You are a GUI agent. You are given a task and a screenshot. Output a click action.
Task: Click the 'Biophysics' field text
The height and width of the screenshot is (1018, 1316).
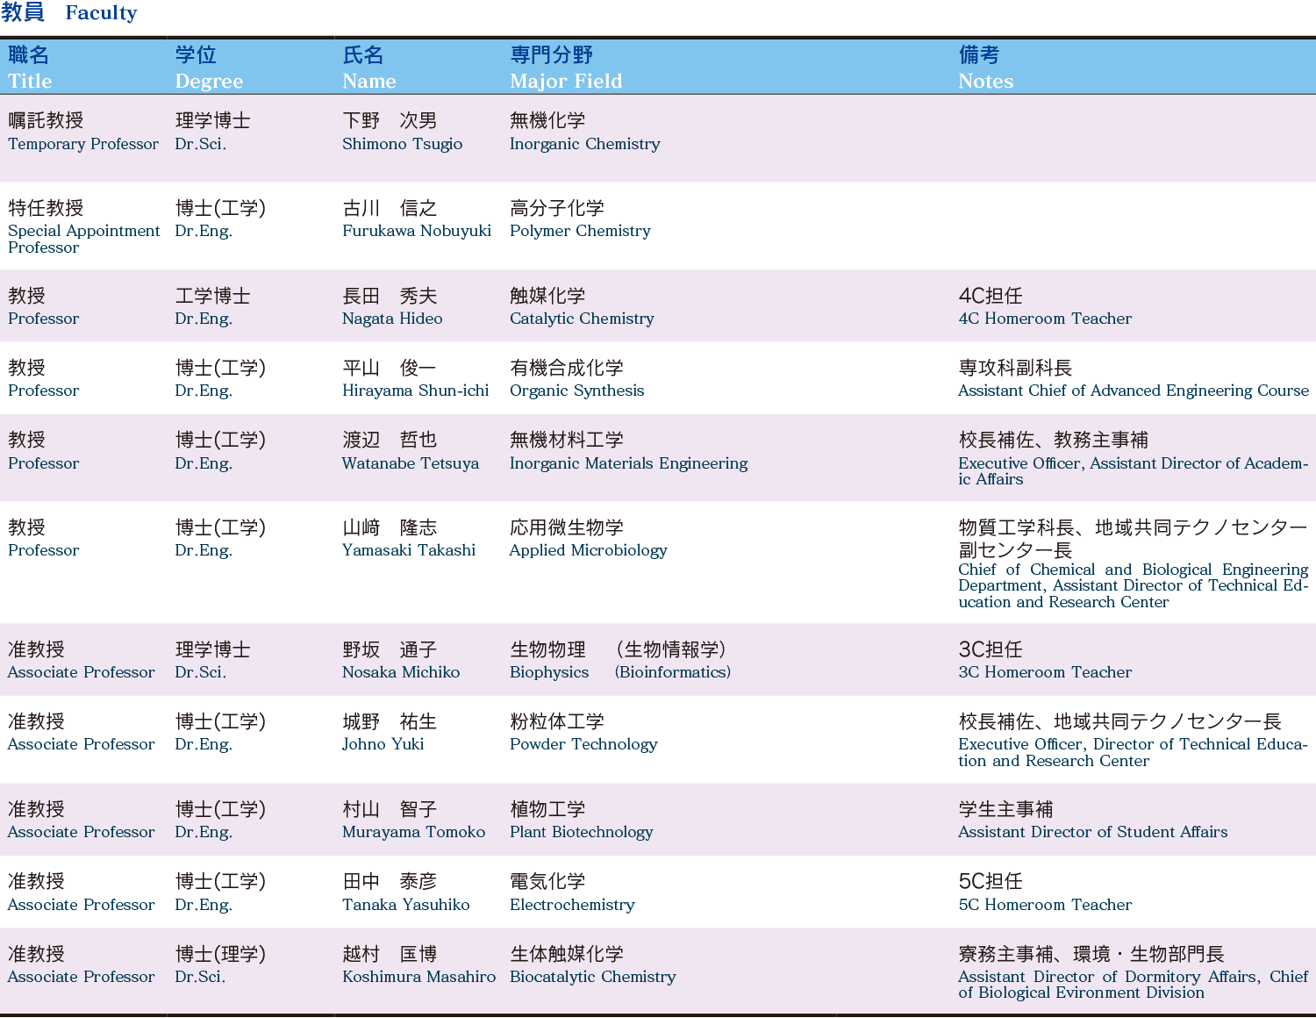tap(549, 672)
